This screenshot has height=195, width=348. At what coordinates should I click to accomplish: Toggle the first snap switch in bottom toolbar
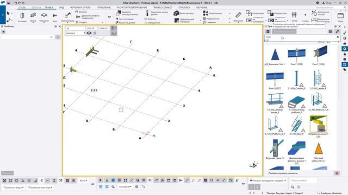(4, 180)
